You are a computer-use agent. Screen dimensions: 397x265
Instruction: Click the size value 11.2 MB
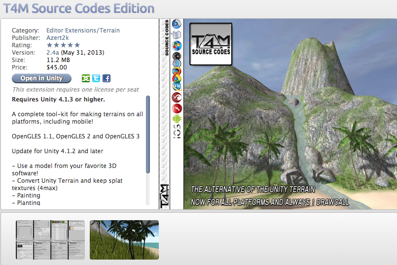click(58, 60)
